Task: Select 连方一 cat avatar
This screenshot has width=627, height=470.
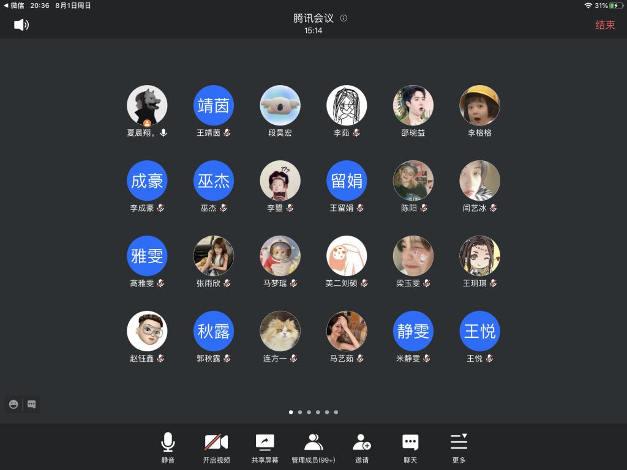Action: click(x=280, y=331)
